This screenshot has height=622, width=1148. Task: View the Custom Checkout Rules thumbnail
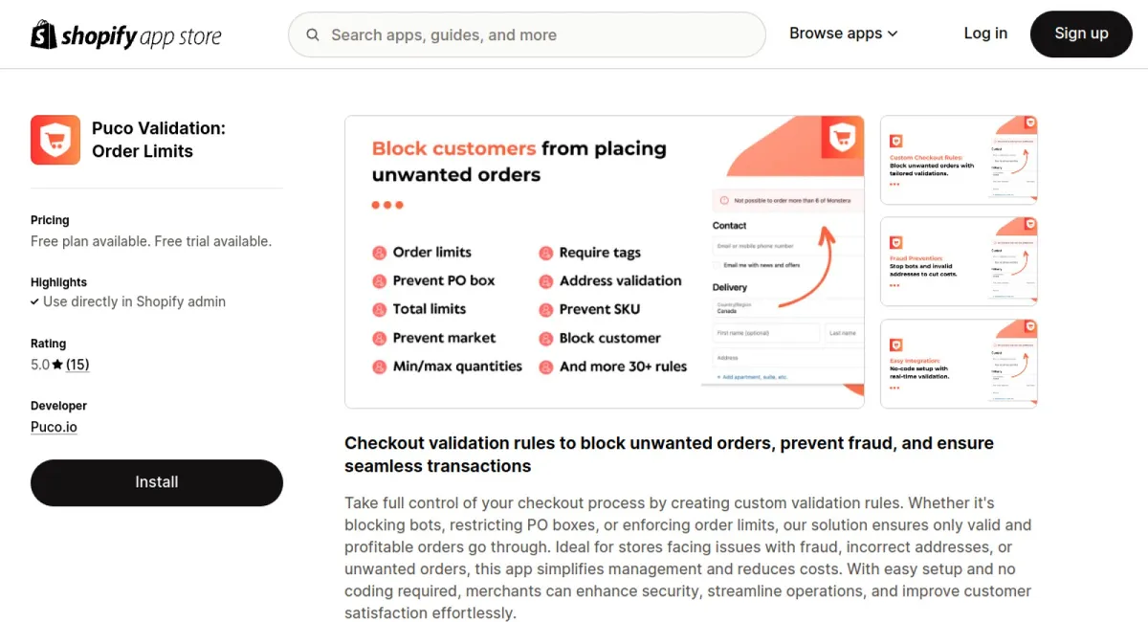point(959,160)
